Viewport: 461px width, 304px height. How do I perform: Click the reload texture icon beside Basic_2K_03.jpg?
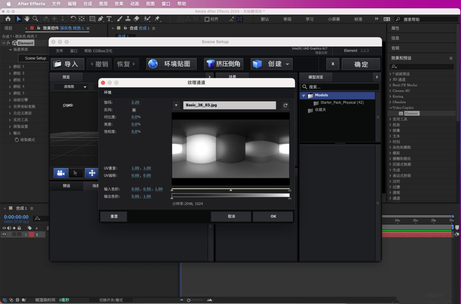point(285,105)
